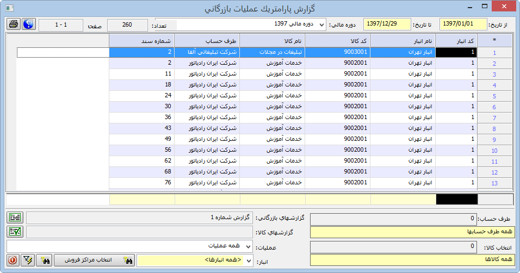Select row number 13
Viewport: 520px width, 273px height.
point(494,183)
